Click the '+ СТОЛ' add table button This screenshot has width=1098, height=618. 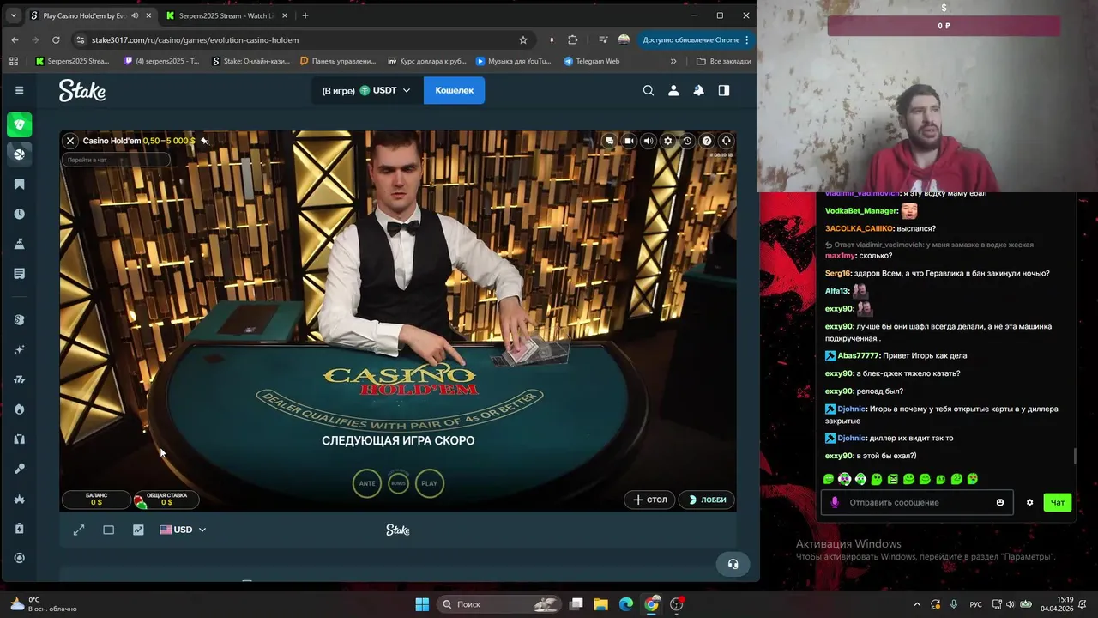650,500
